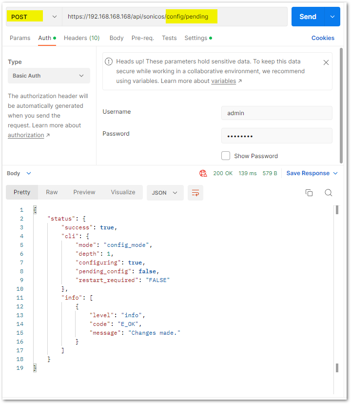
Task: Change the JSON response format dropdown
Action: (x=165, y=192)
